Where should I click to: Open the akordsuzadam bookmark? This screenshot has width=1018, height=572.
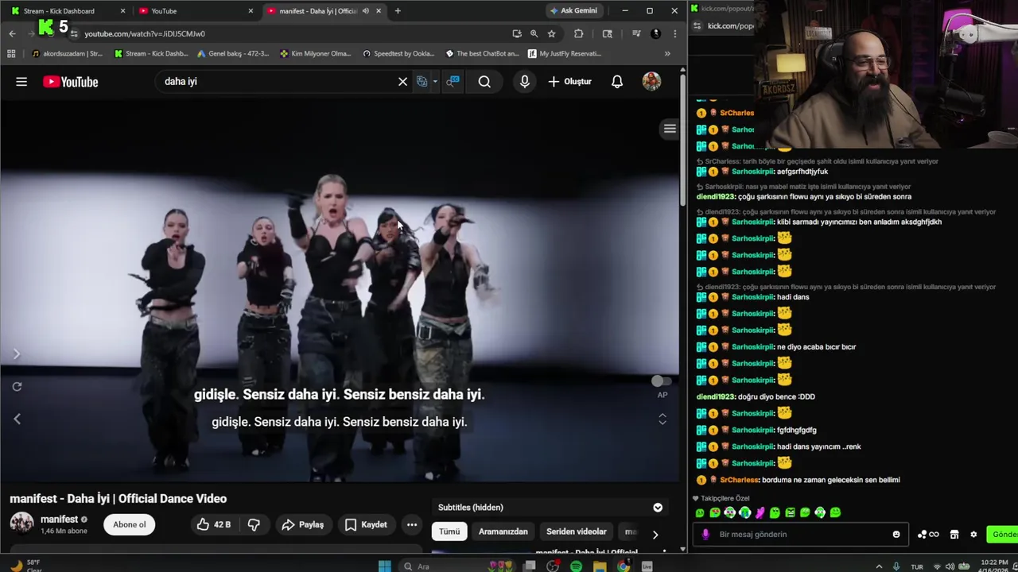point(67,54)
